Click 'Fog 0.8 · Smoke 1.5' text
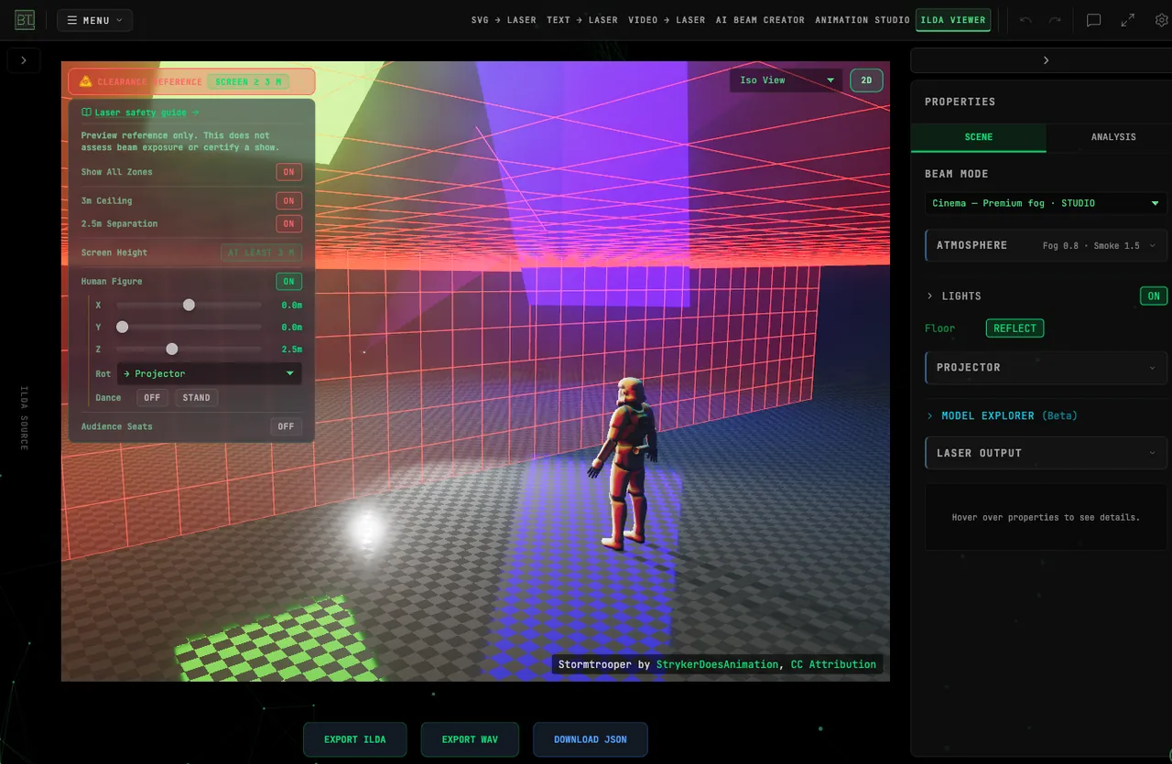This screenshot has width=1172, height=764. pos(1091,245)
